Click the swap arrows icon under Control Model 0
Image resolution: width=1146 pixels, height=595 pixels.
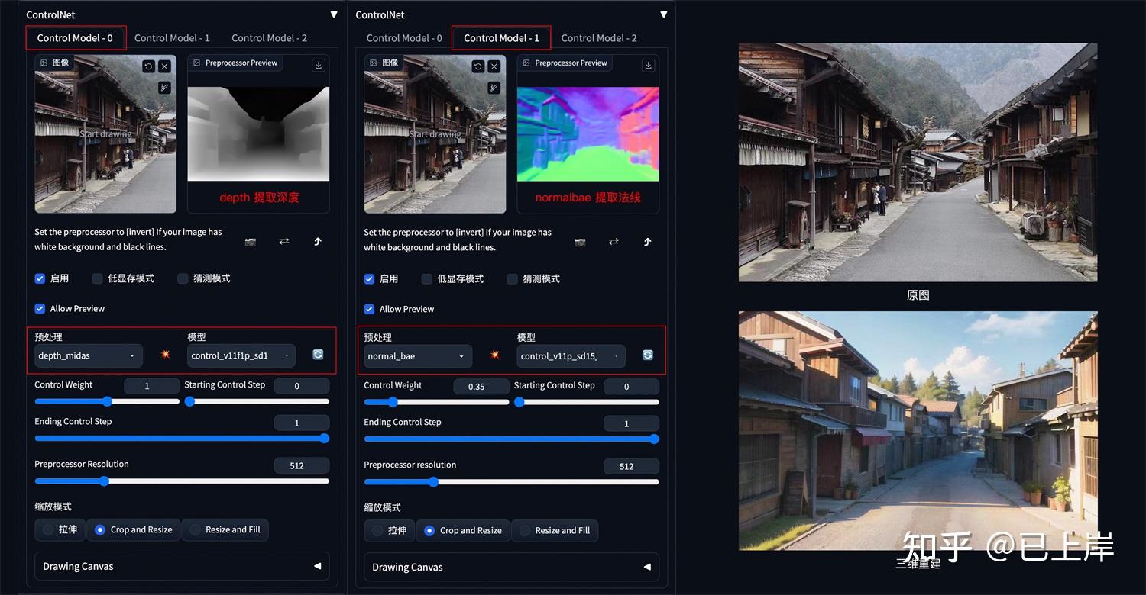tap(283, 241)
